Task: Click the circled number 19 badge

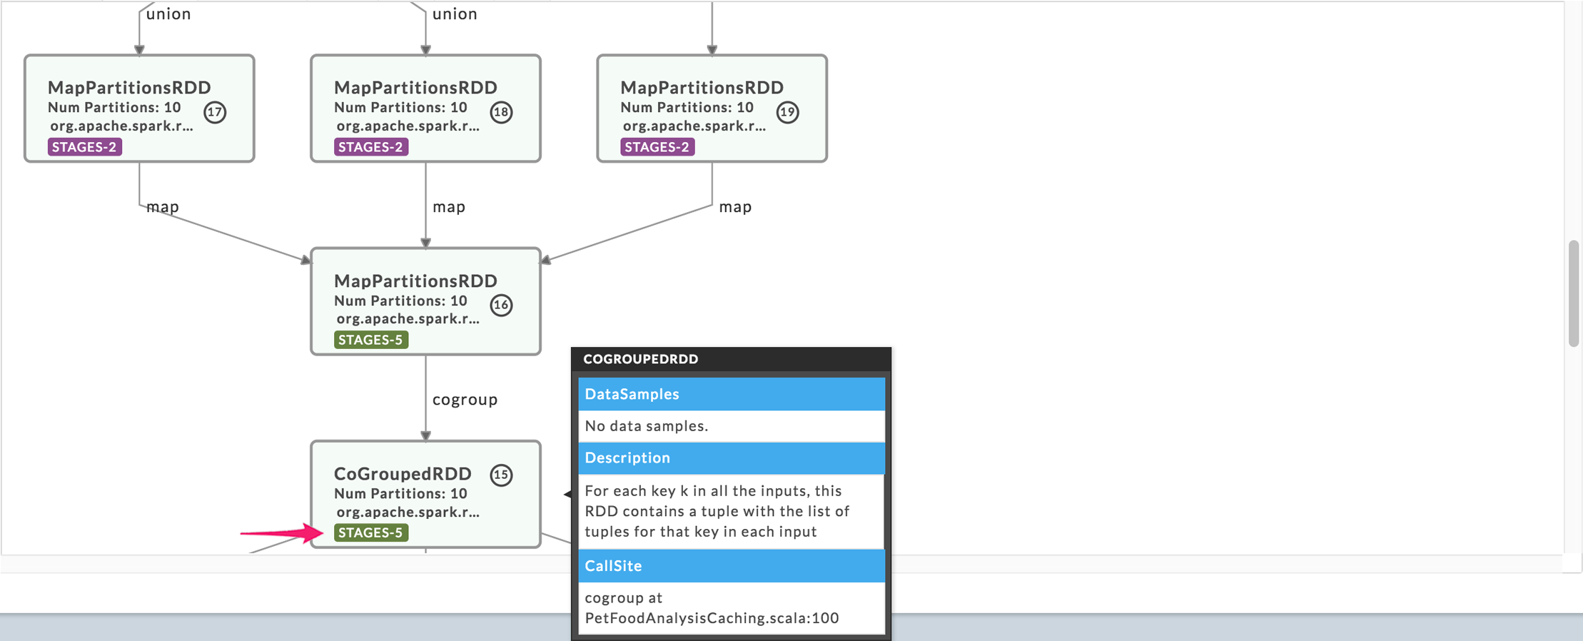Action: [787, 112]
